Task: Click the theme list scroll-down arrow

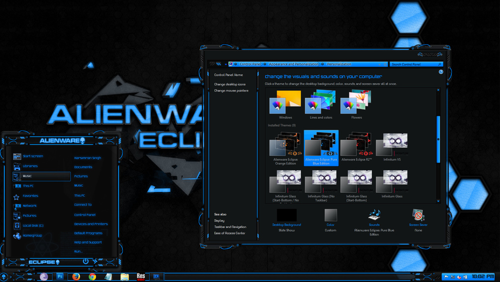Action: [x=438, y=201]
